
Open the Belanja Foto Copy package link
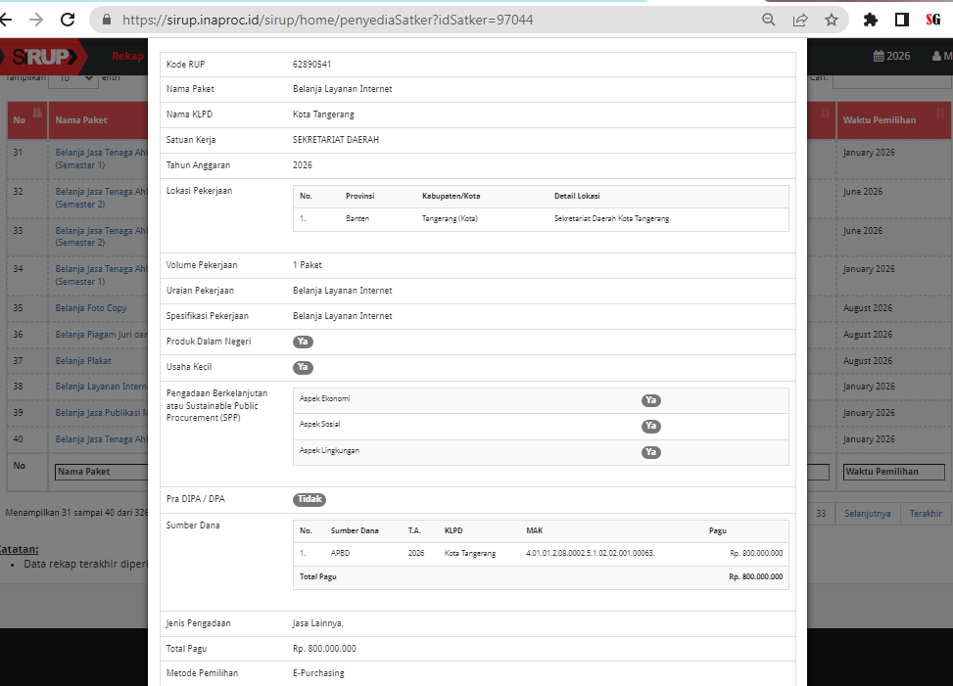(x=90, y=308)
